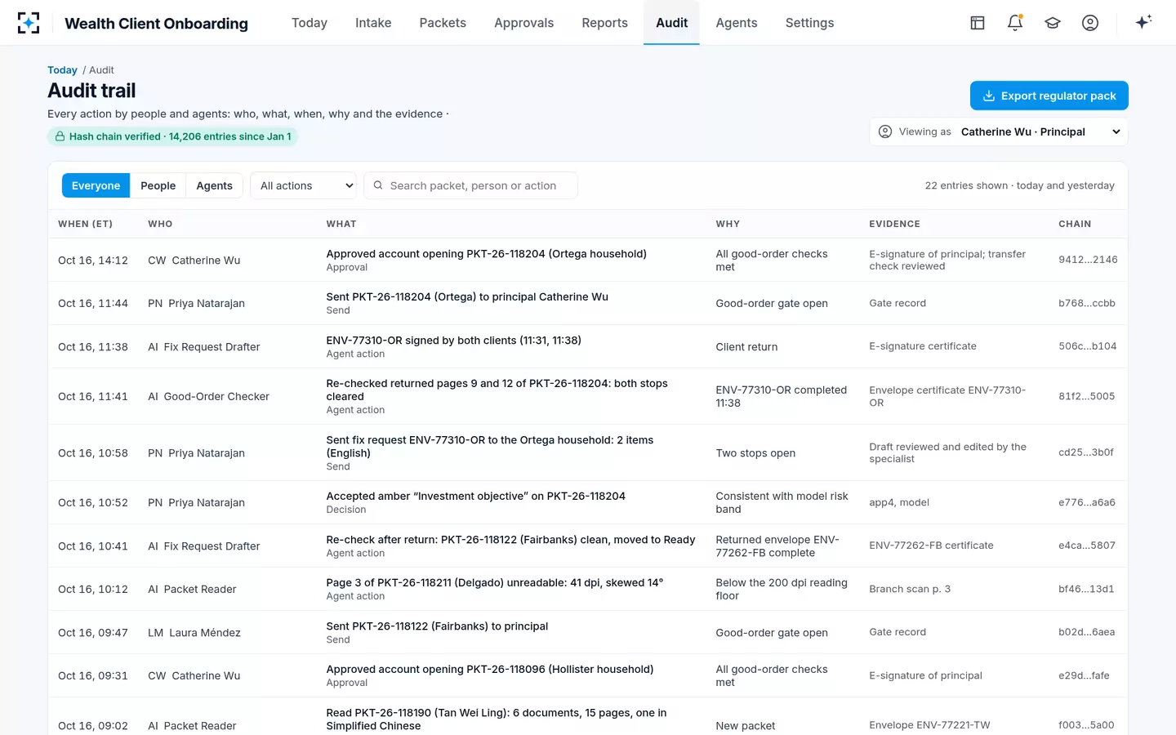Click "Approved account opening PKT-26-118096 (Hollister household)"
The width and height of the screenshot is (1176, 735).
click(490, 670)
